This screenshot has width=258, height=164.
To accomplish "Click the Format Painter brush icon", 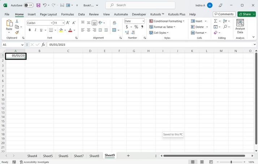I will pyautogui.click(x=17, y=32).
